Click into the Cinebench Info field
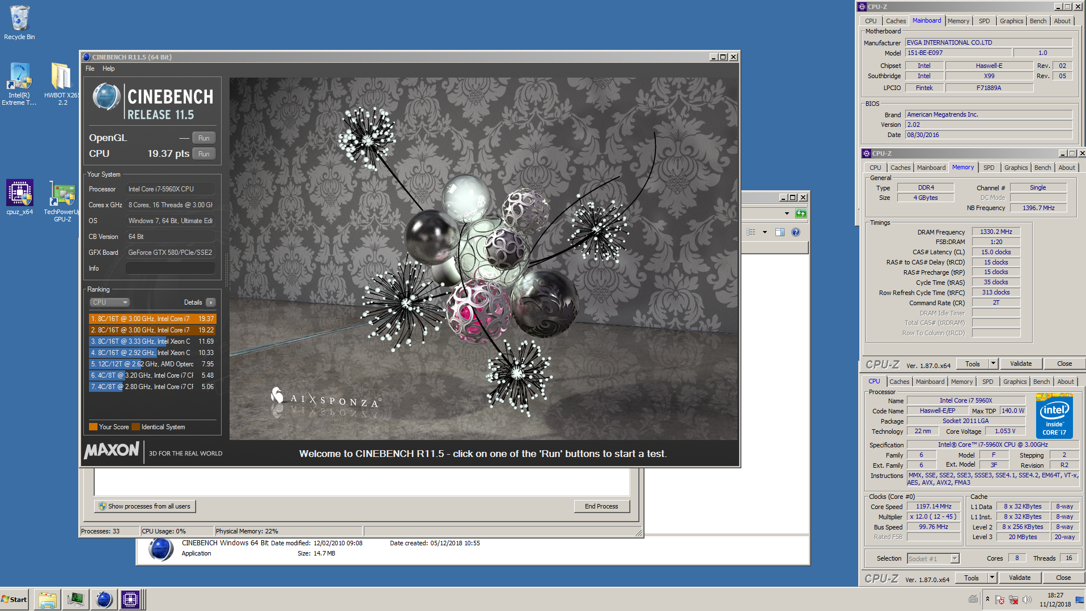Image resolution: width=1086 pixels, height=611 pixels. [x=171, y=268]
